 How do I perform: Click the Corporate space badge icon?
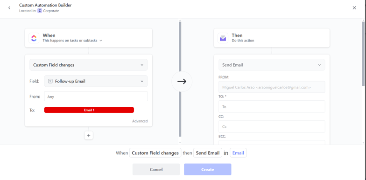(40, 11)
